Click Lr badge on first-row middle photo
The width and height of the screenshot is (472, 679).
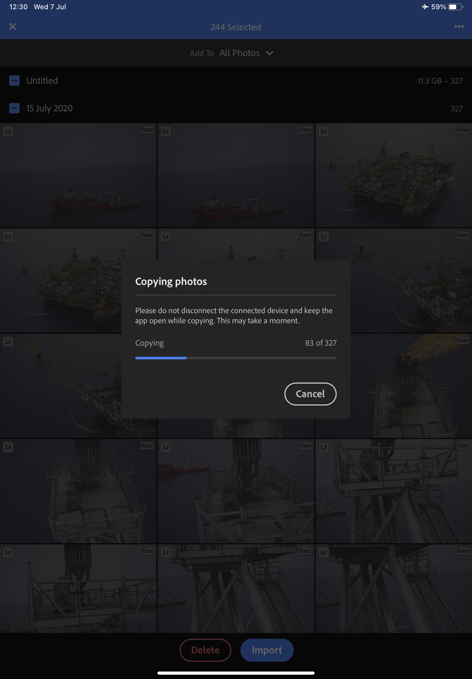166,131
